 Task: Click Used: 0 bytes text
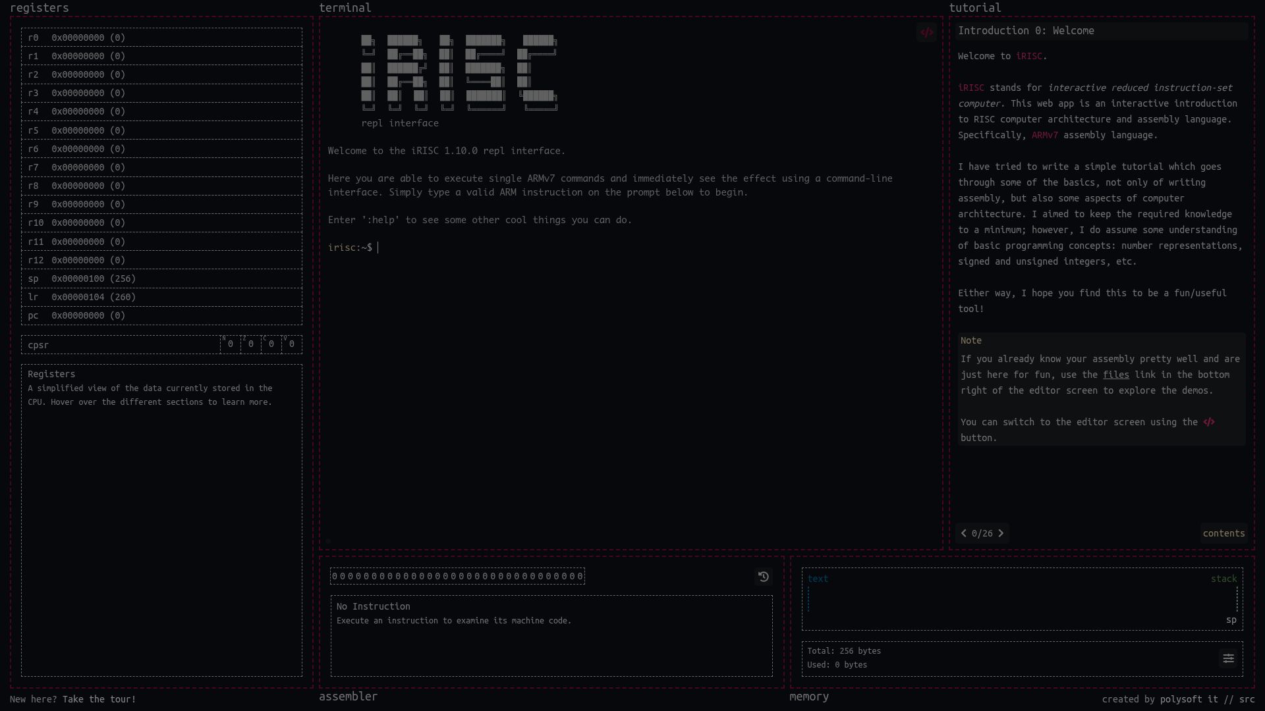click(837, 665)
